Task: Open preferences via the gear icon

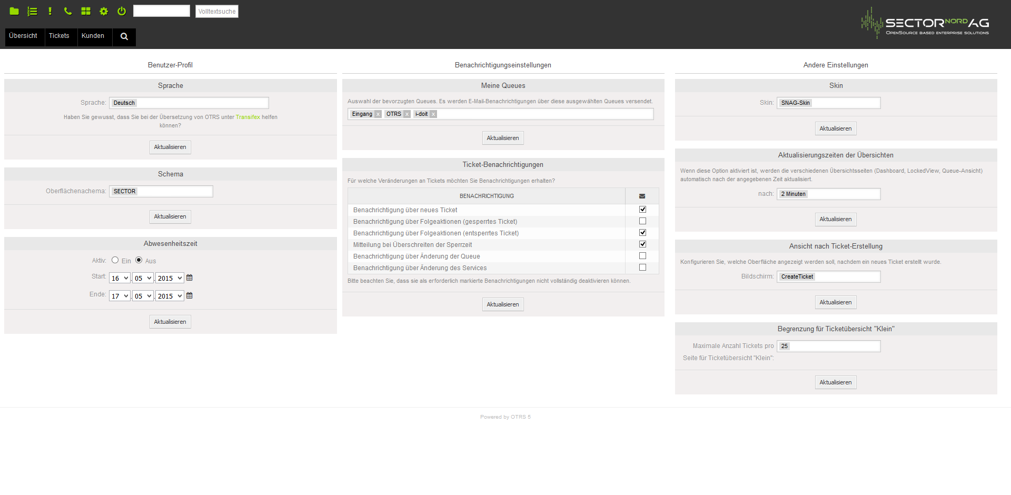Action: (104, 11)
